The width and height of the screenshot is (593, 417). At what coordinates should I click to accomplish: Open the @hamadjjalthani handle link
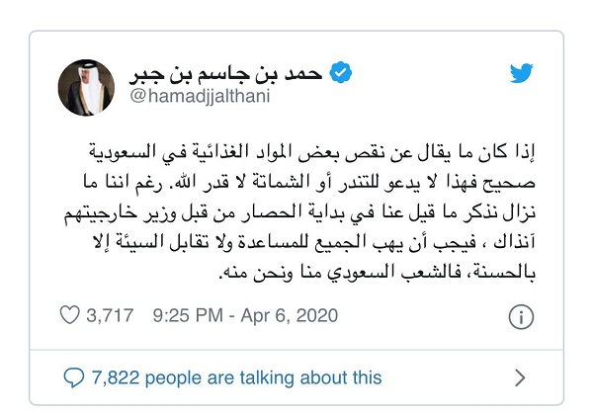point(200,96)
